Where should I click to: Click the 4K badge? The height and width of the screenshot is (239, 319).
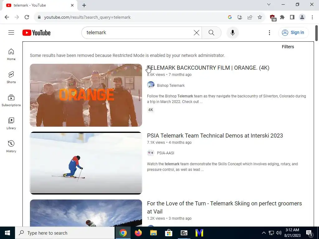tap(150, 110)
